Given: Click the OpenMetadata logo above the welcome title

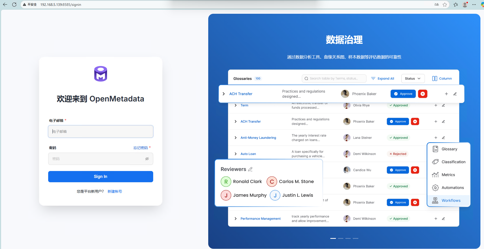Looking at the screenshot, I should coord(101,74).
